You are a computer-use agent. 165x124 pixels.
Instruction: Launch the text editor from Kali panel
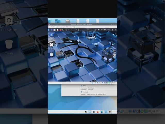(57, 30)
